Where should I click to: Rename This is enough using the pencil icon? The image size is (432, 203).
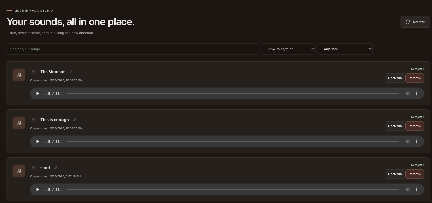(75, 120)
